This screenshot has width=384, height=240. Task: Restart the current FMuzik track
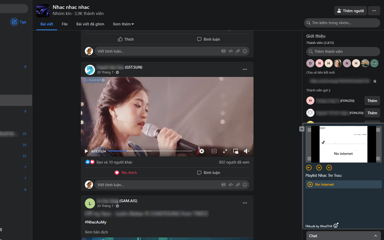tap(319, 167)
